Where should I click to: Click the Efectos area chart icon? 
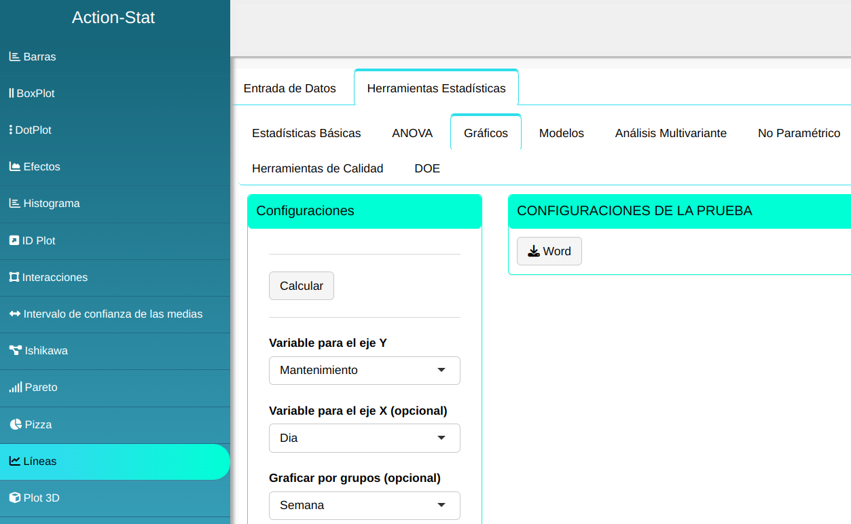click(x=14, y=167)
